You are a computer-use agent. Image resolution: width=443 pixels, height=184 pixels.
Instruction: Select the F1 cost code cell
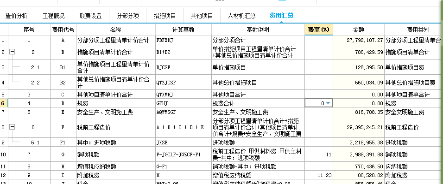pyautogui.click(x=63, y=142)
